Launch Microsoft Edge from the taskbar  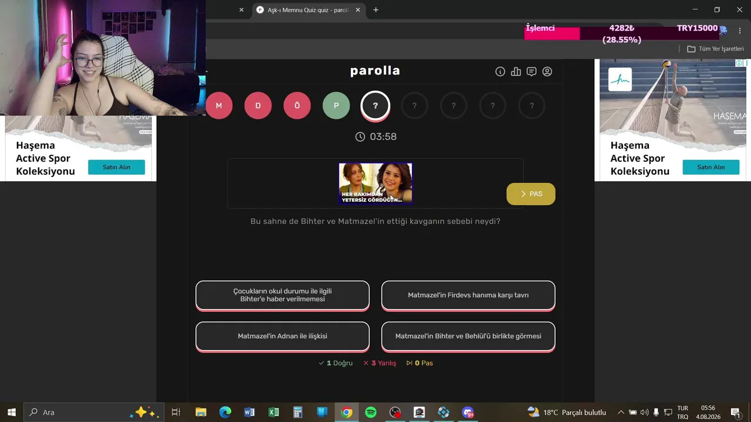[x=225, y=412]
